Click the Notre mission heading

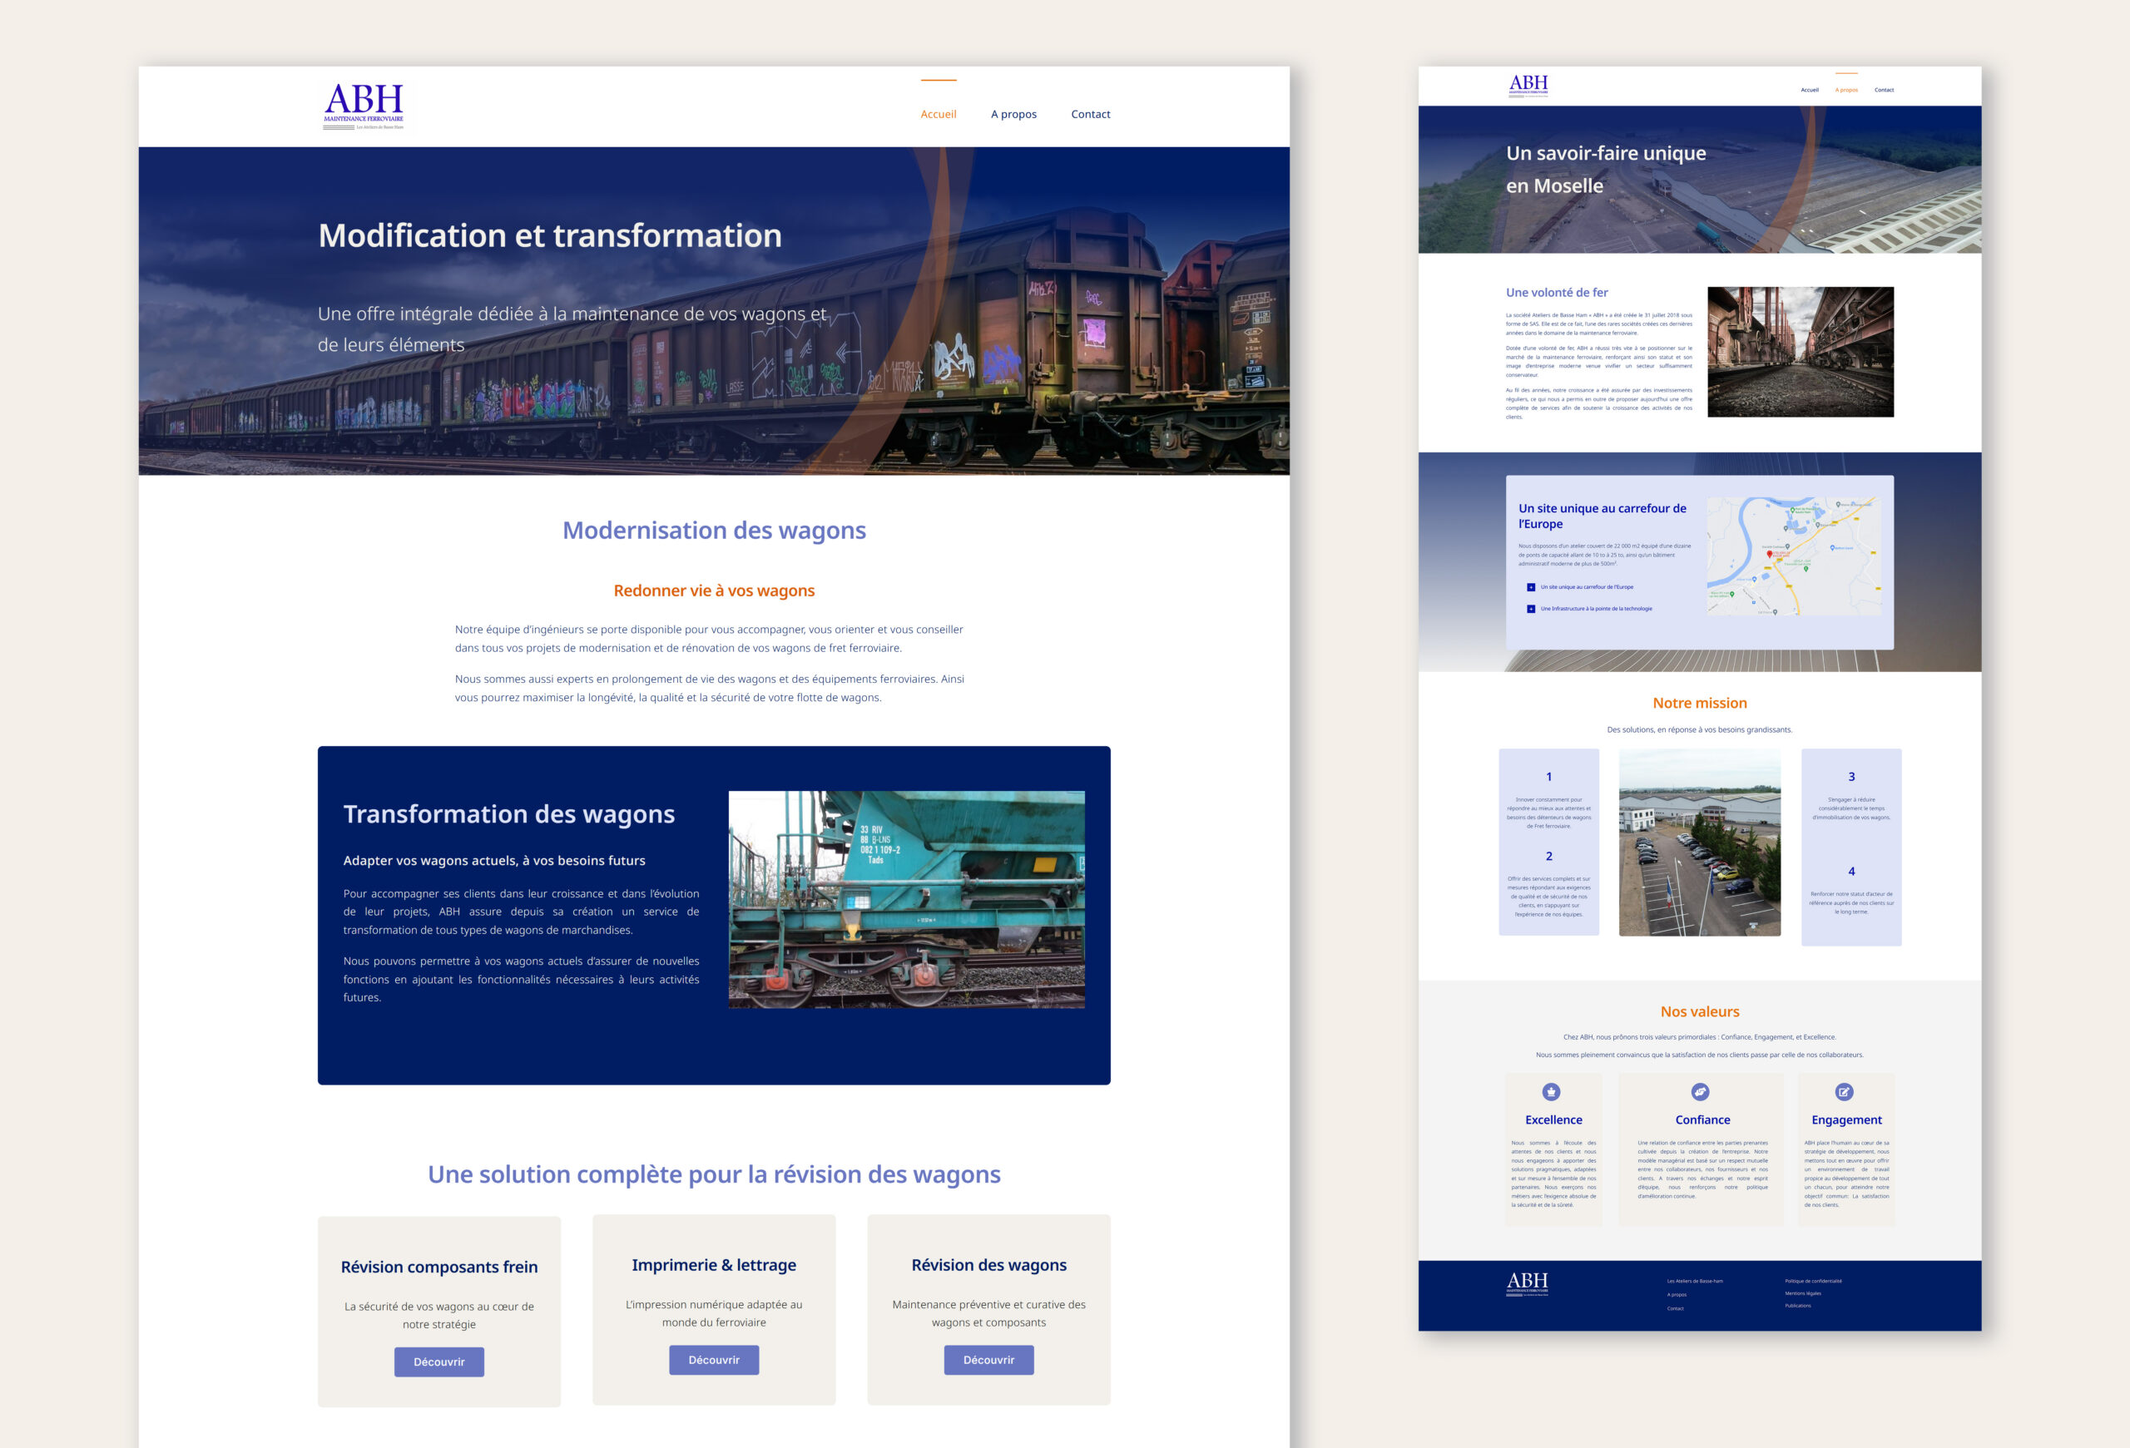click(1700, 704)
